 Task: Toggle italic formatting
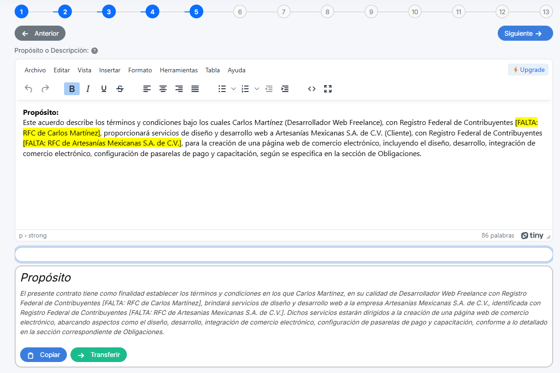pos(88,89)
